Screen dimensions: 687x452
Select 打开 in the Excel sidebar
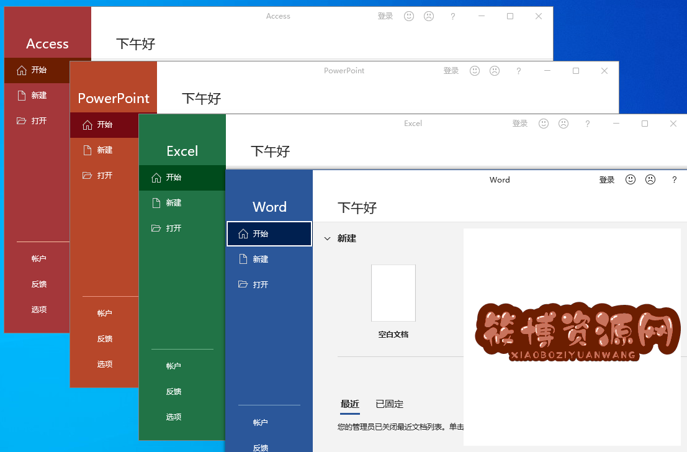pos(182,228)
